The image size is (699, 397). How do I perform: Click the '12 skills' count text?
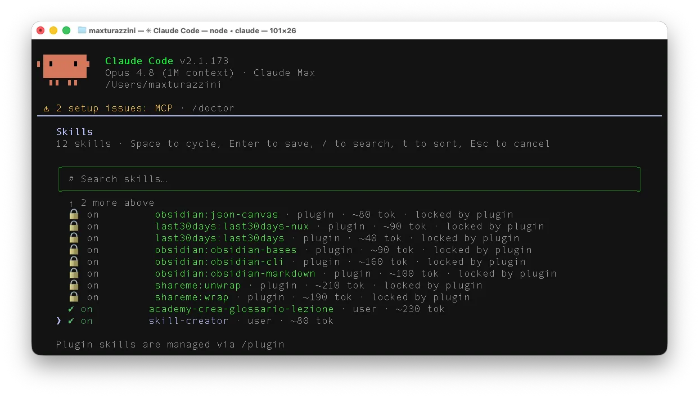click(84, 143)
